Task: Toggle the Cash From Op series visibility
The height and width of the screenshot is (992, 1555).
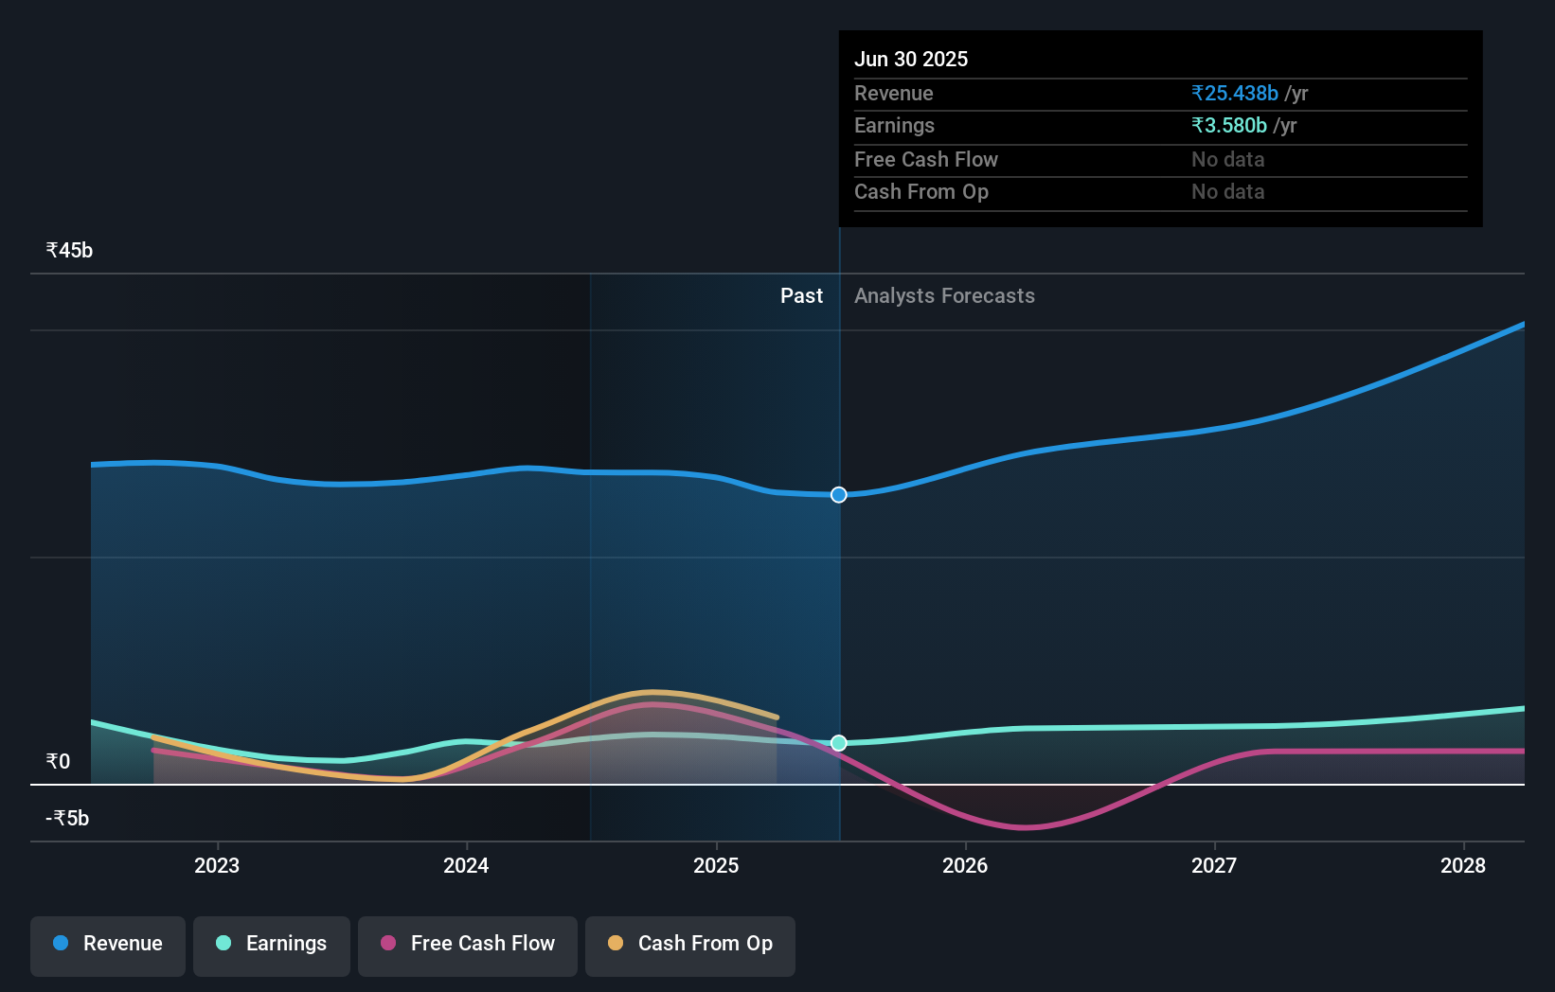Action: point(689,946)
